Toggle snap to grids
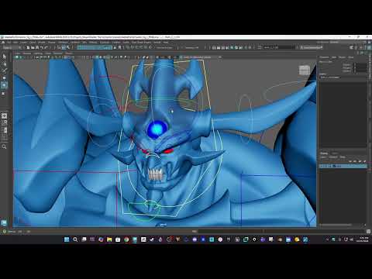Viewport: 372px width, 279px height. (128, 47)
